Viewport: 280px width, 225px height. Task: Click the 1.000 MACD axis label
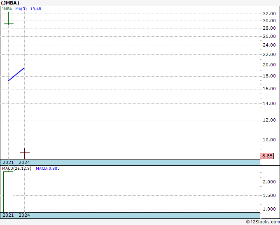[269, 209]
